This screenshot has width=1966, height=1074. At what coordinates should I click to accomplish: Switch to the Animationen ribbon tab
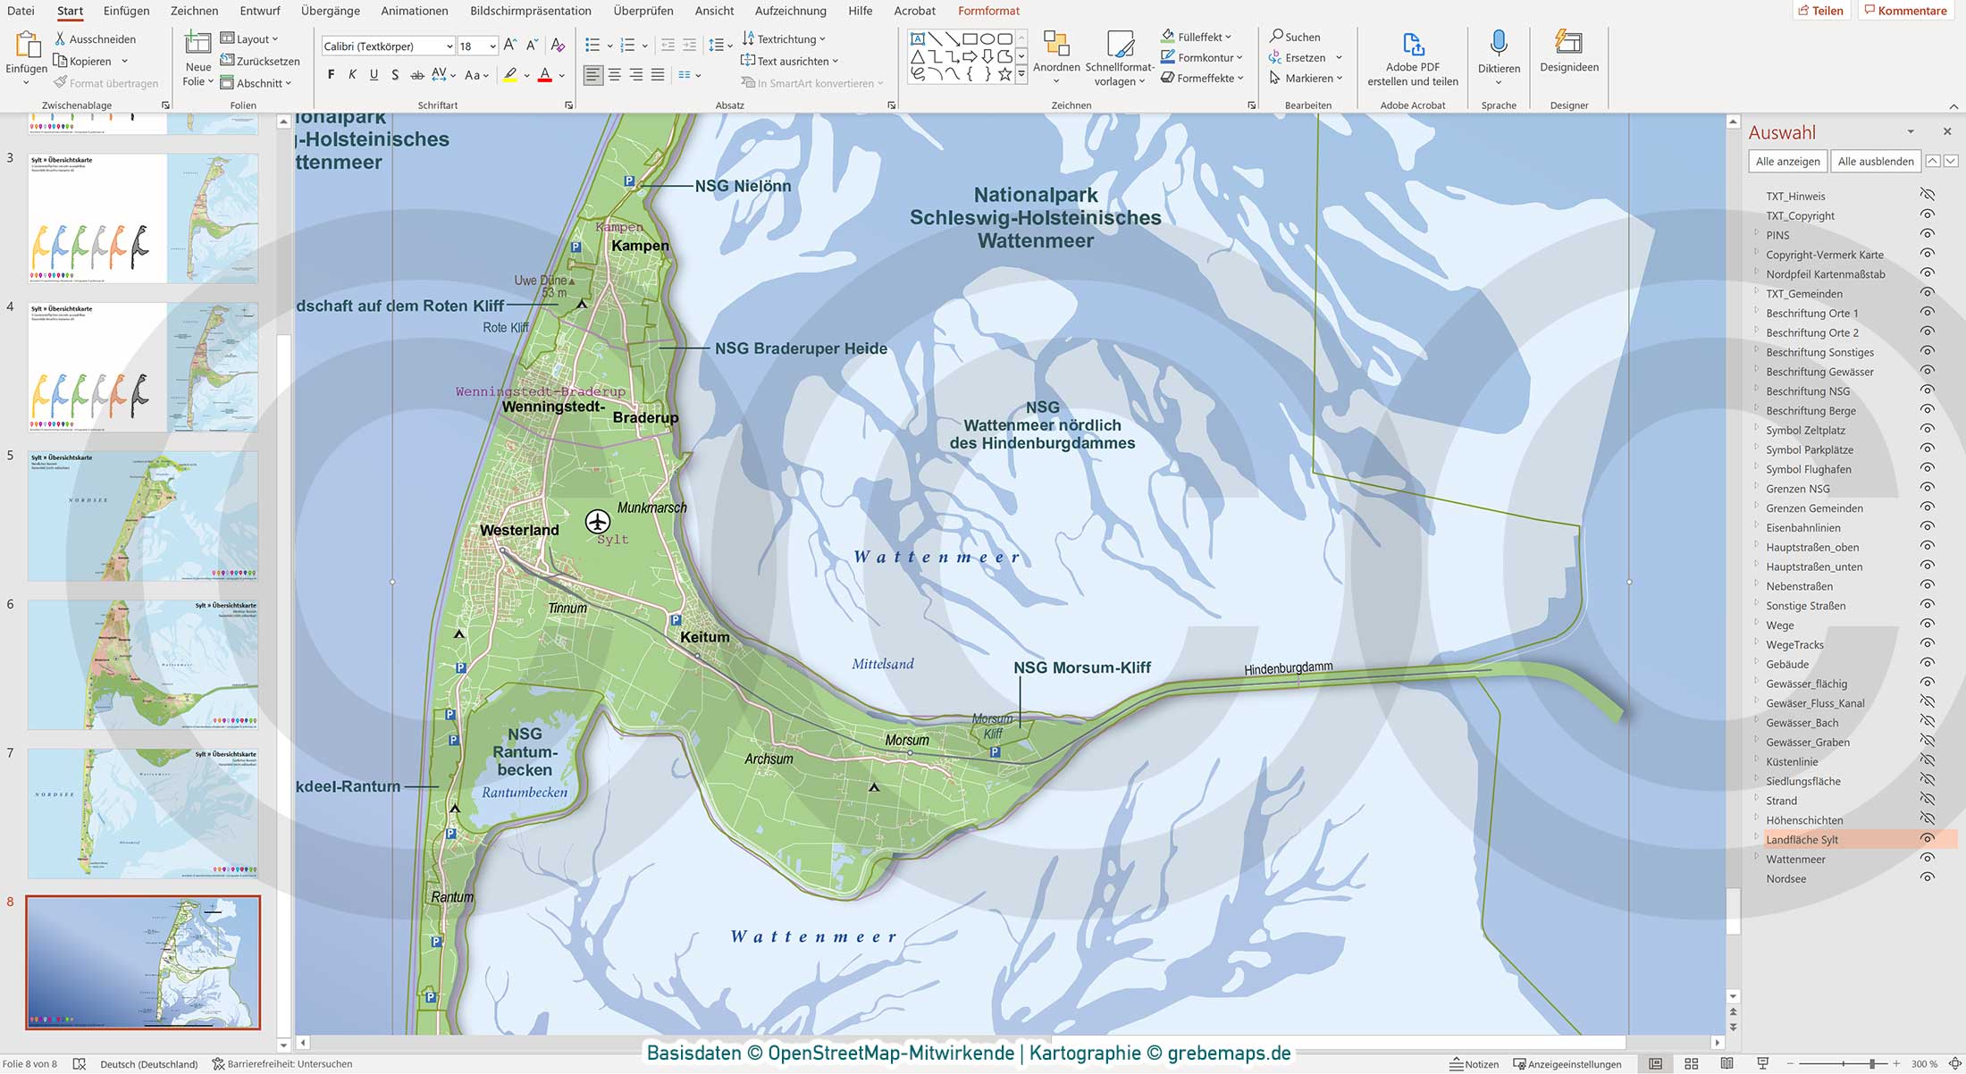coord(414,11)
